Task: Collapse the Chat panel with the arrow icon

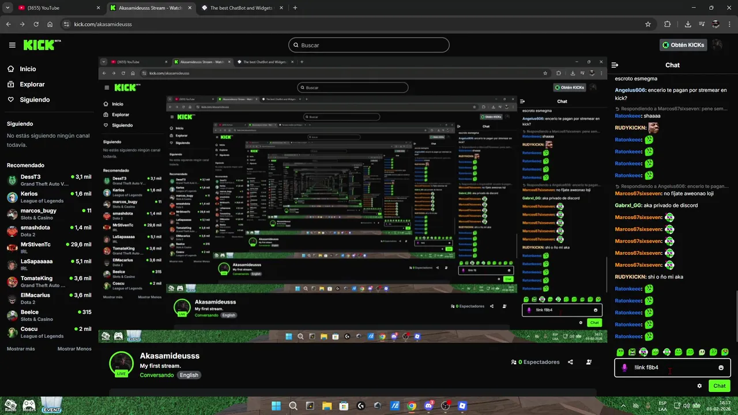Action: click(x=615, y=65)
